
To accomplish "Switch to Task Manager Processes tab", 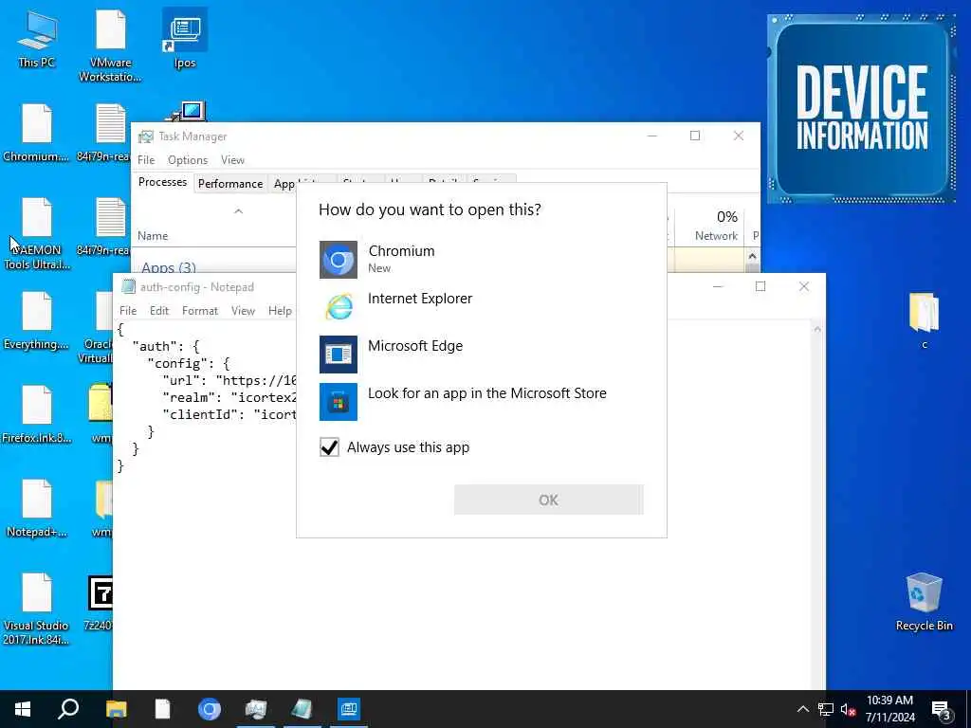I will (162, 182).
